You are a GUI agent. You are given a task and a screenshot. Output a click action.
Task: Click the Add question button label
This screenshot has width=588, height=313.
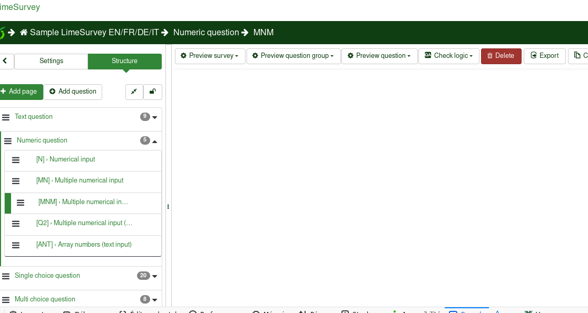tap(77, 92)
